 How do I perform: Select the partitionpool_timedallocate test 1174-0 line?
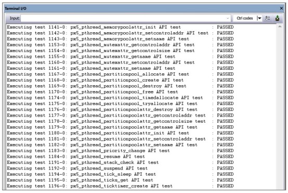[120, 98]
